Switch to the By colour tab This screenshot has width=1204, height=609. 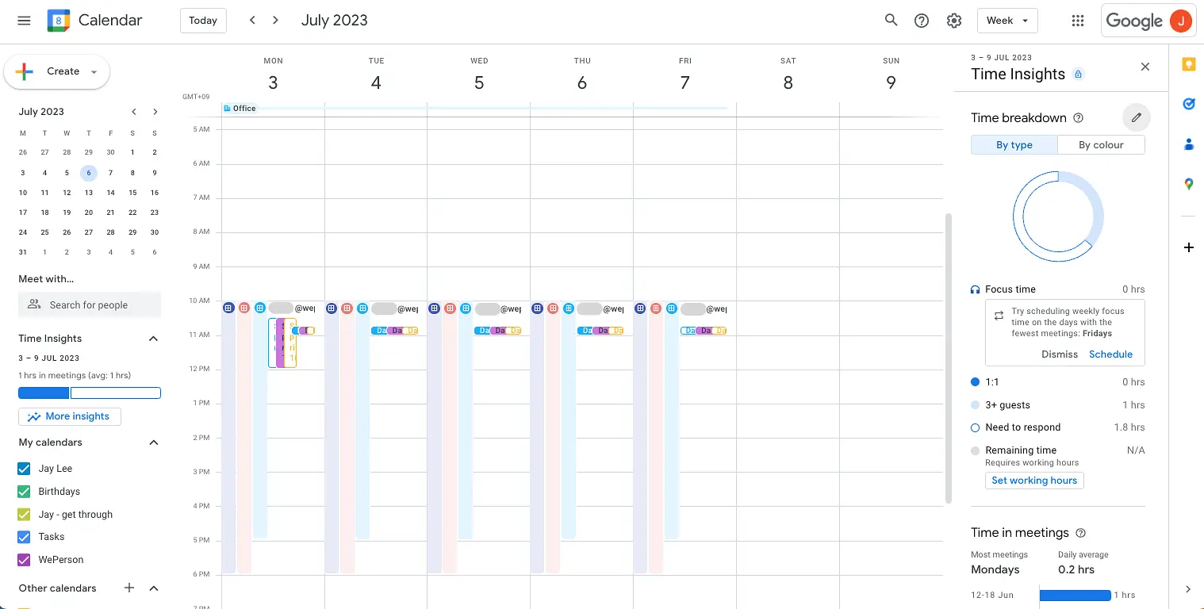[1101, 145]
